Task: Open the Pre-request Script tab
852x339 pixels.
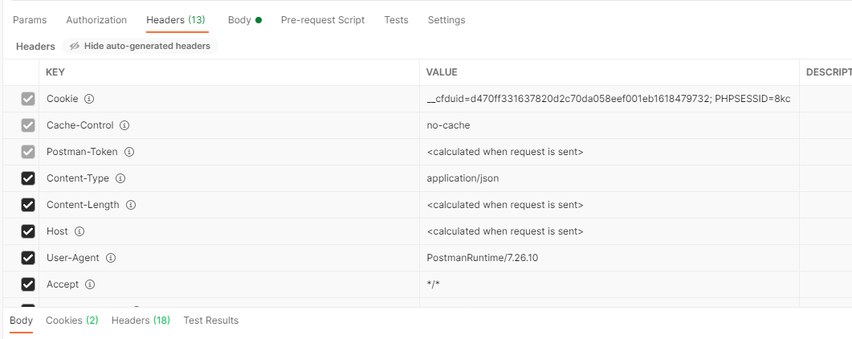Action: click(x=323, y=20)
